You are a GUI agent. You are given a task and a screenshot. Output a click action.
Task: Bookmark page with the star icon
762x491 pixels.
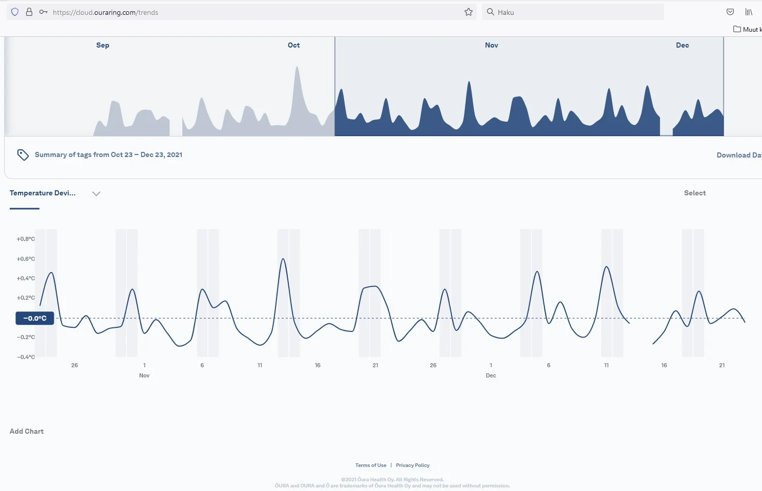[x=468, y=12]
